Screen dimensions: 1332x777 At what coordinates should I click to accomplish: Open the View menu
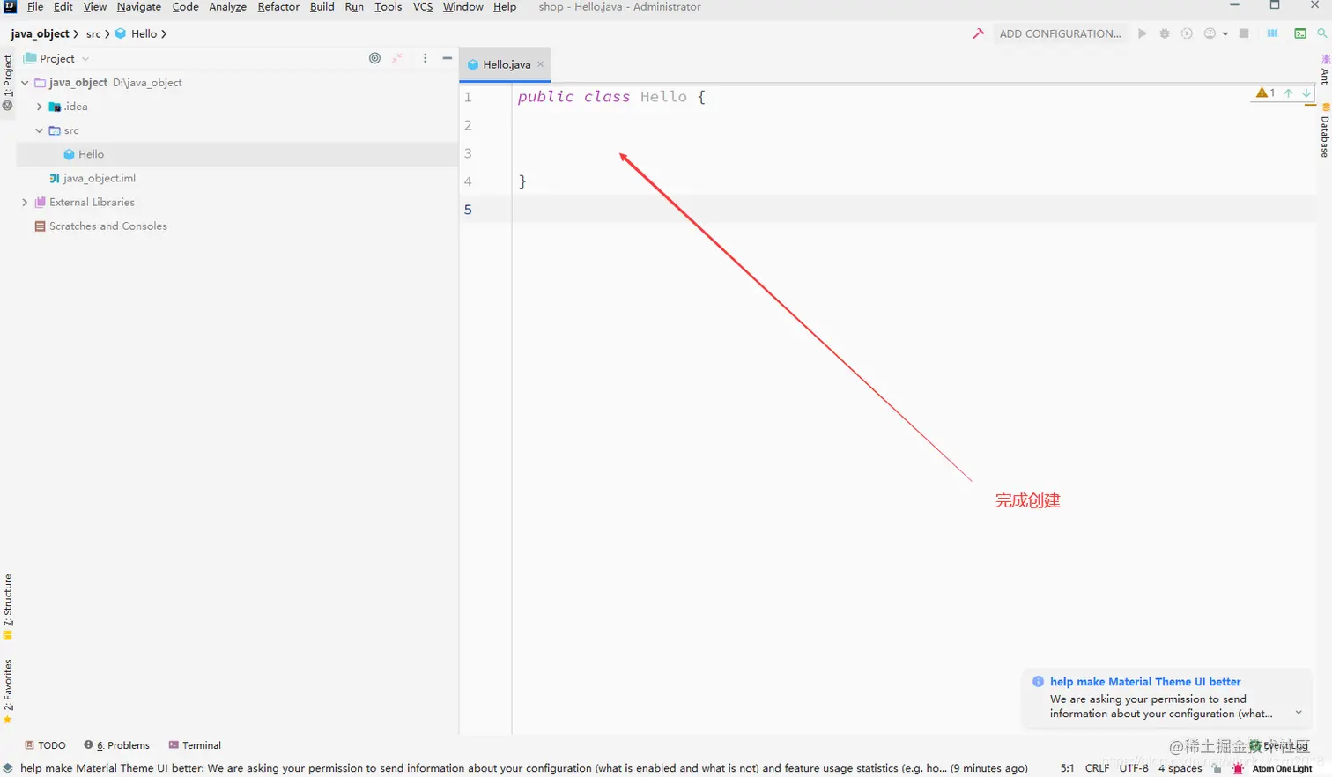click(95, 7)
